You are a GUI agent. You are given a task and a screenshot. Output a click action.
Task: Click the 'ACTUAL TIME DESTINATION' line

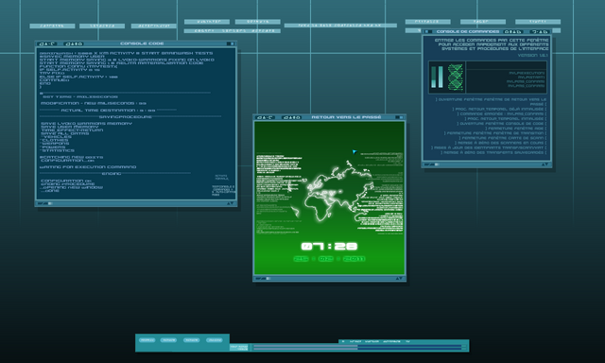pos(108,111)
